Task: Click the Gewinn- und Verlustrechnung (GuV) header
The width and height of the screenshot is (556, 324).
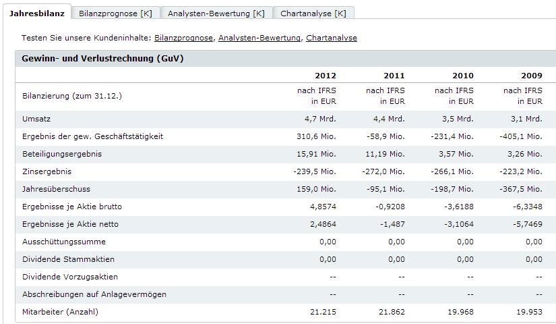Action: (x=102, y=58)
